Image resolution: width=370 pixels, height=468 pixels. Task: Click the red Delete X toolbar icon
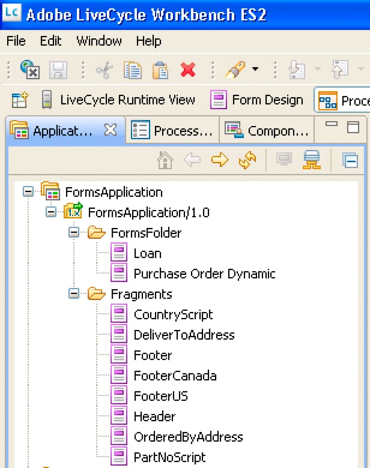pos(188,70)
